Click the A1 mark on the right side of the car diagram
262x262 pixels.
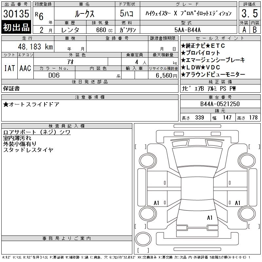(237, 203)
